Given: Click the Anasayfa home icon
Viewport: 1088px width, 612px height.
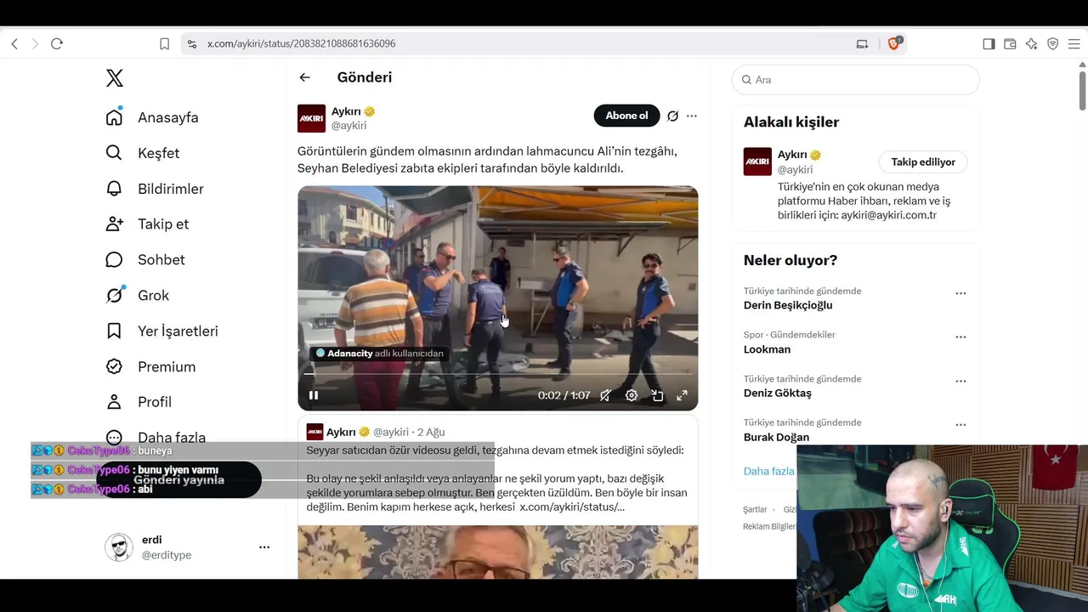Looking at the screenshot, I should 114,117.
